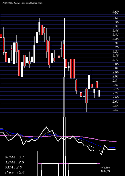Click the Price : 2.8 readout
The height and width of the screenshot is (176, 125).
pos(15,172)
